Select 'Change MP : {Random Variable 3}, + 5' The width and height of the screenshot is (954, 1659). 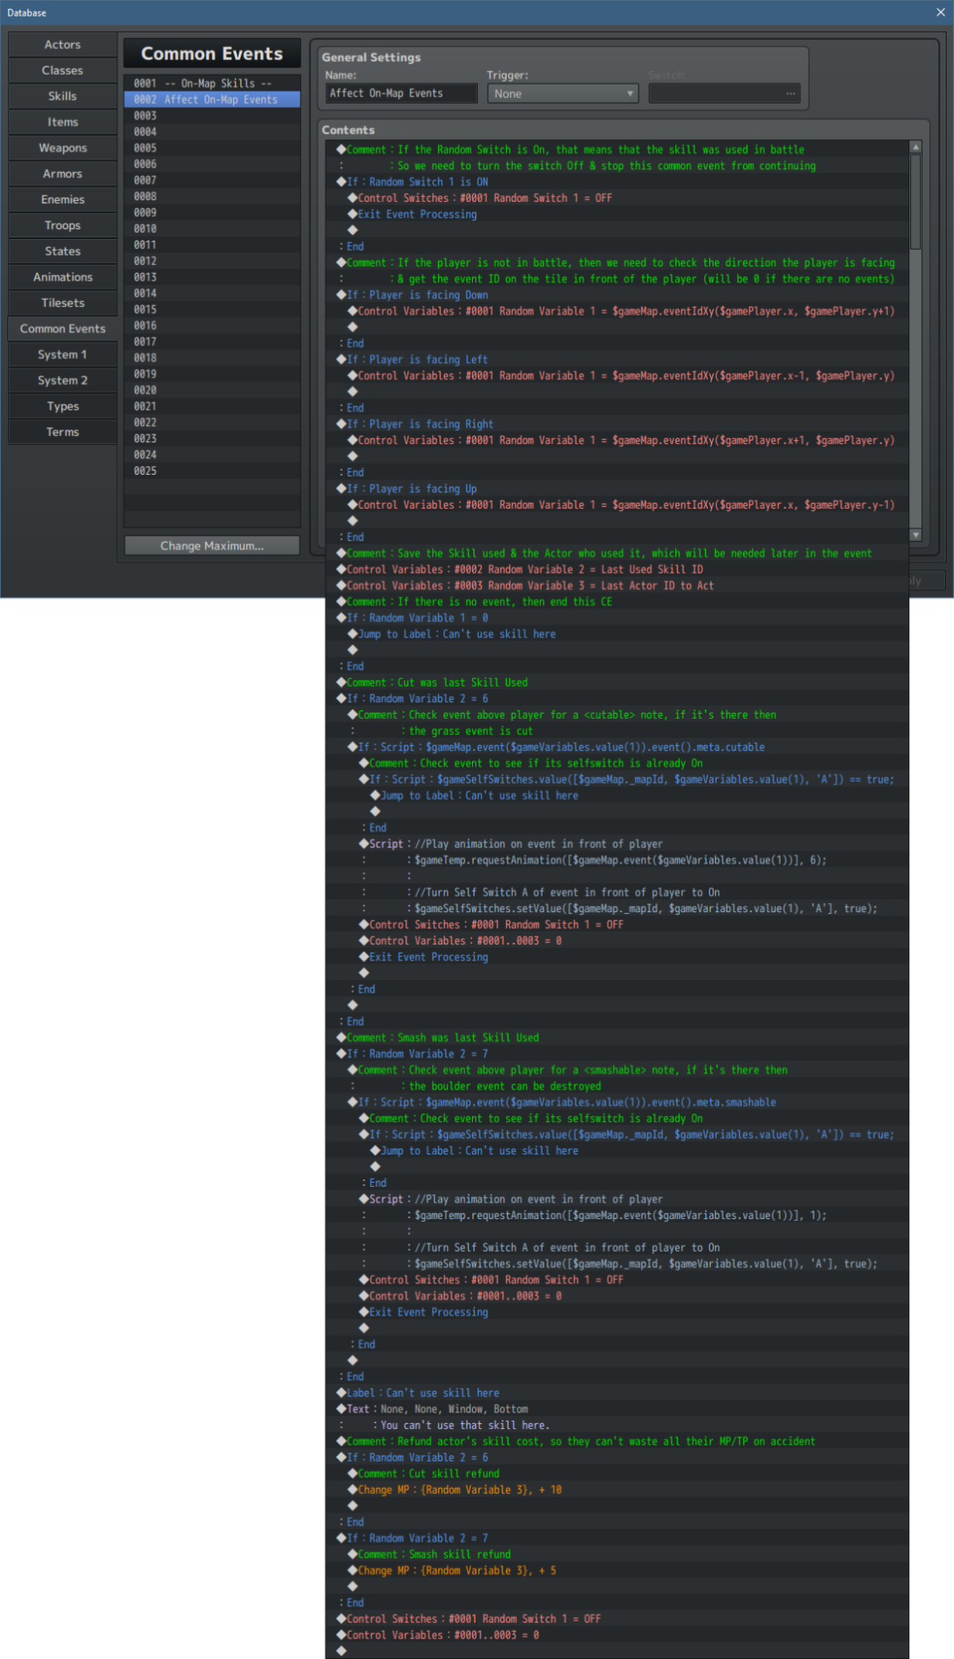[x=617, y=1570]
